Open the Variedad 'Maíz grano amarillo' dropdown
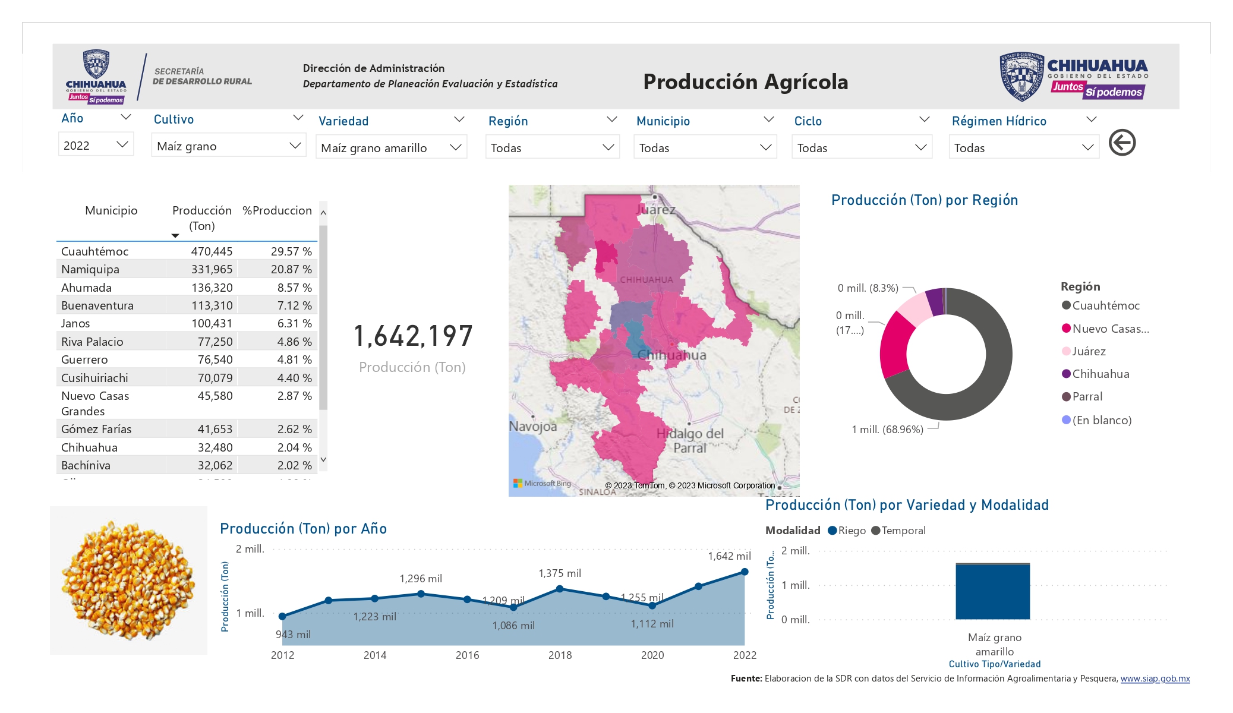 [392, 147]
